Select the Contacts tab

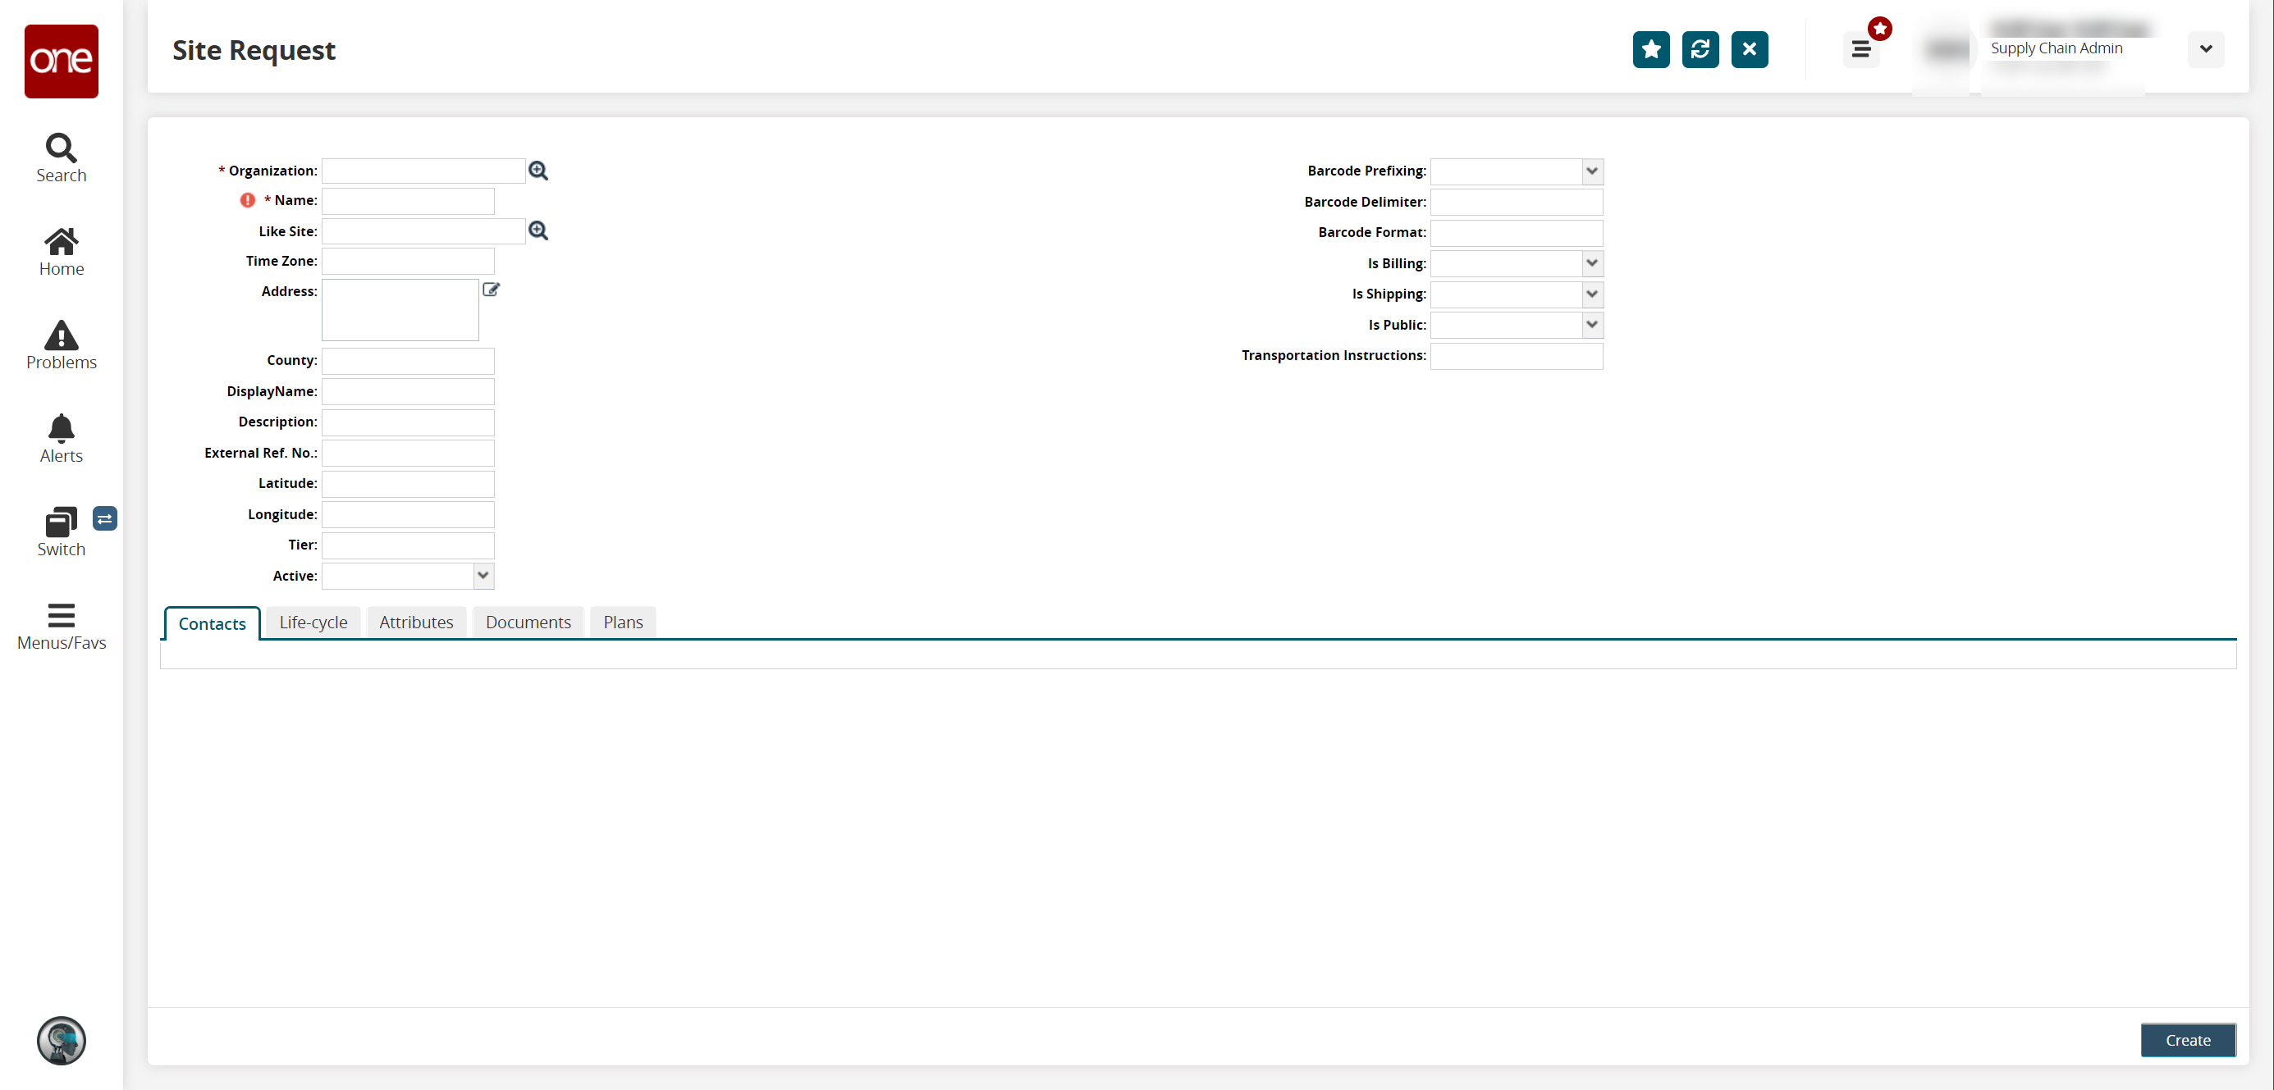pyautogui.click(x=212, y=622)
